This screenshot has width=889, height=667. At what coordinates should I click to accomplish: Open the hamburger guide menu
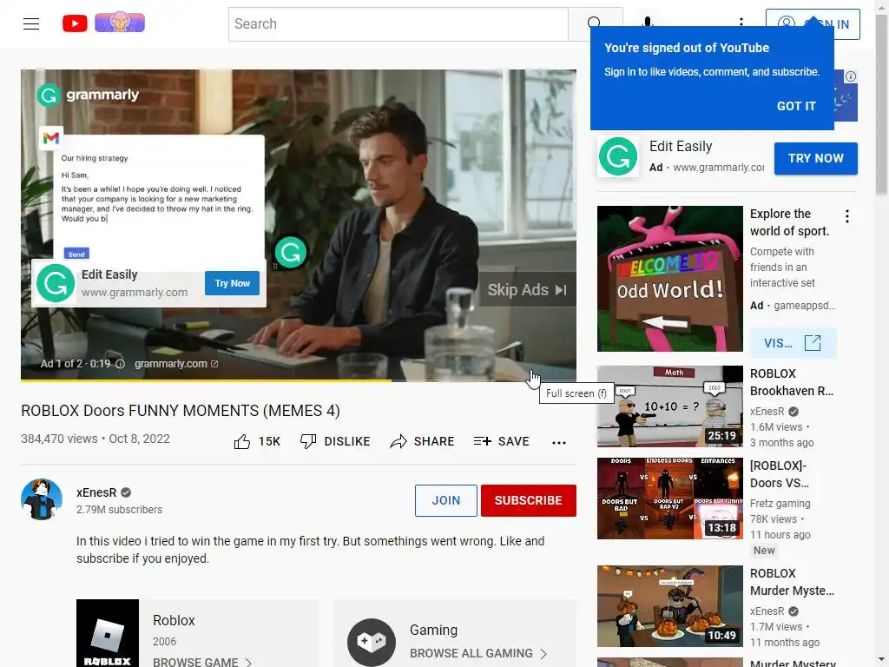click(x=31, y=23)
